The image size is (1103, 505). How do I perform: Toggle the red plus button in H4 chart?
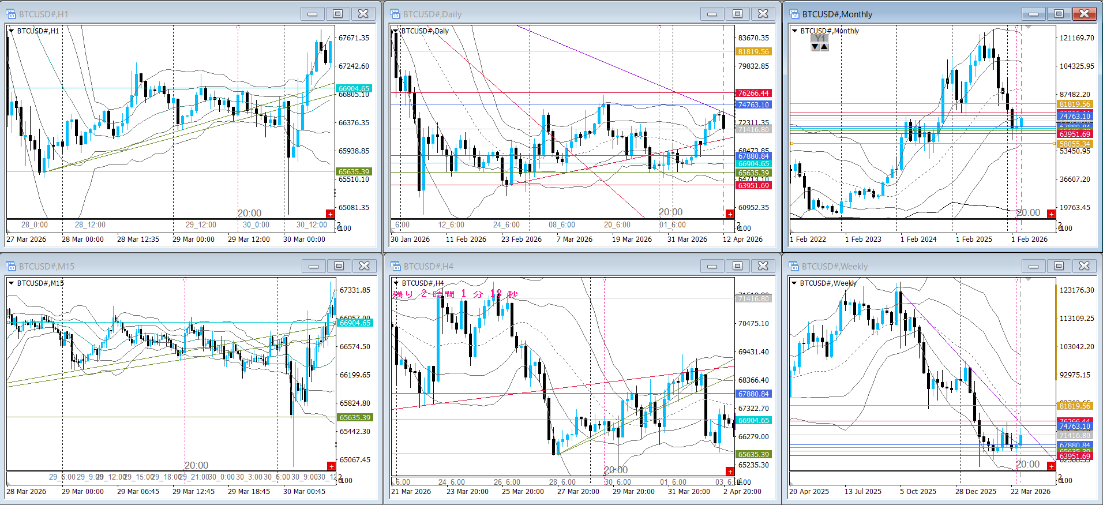pos(730,471)
